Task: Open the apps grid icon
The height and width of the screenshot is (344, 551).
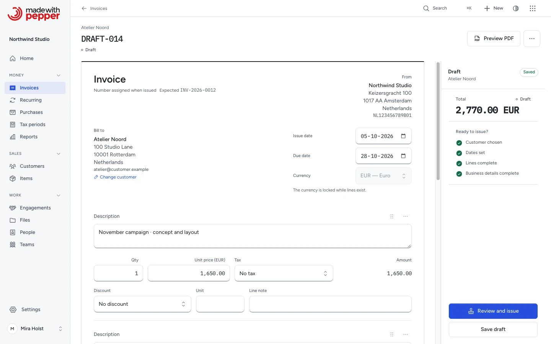Action: click(533, 8)
